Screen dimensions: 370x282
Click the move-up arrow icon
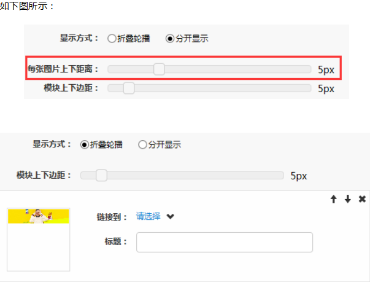coord(334,199)
